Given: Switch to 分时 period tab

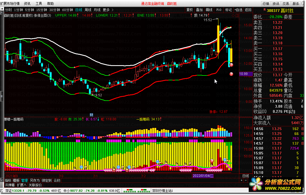Looking at the screenshot, I should click(x=8, y=10).
